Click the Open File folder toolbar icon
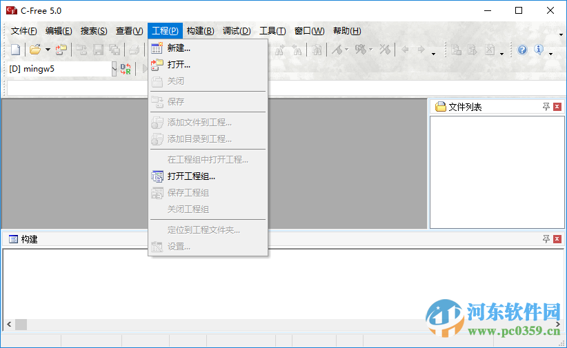This screenshot has width=567, height=348. point(35,50)
